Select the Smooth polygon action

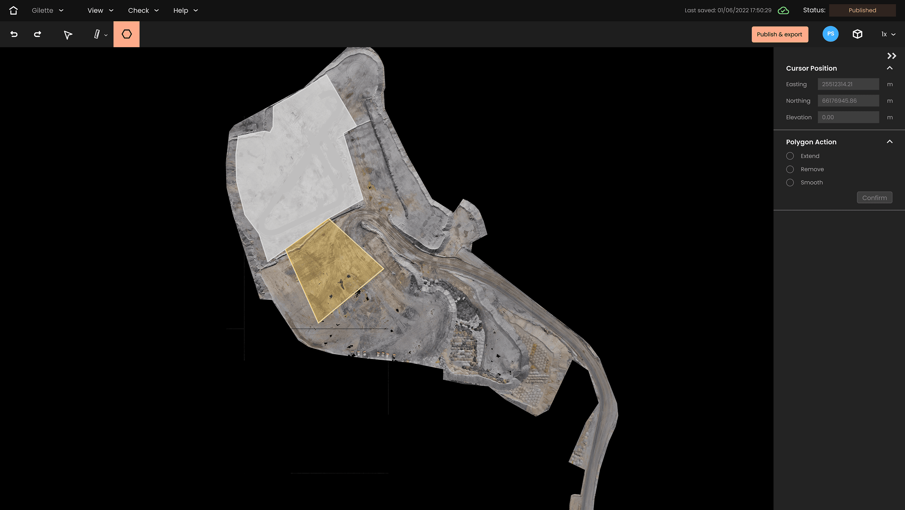(x=790, y=182)
